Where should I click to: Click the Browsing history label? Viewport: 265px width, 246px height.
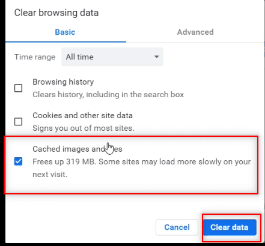(x=63, y=82)
